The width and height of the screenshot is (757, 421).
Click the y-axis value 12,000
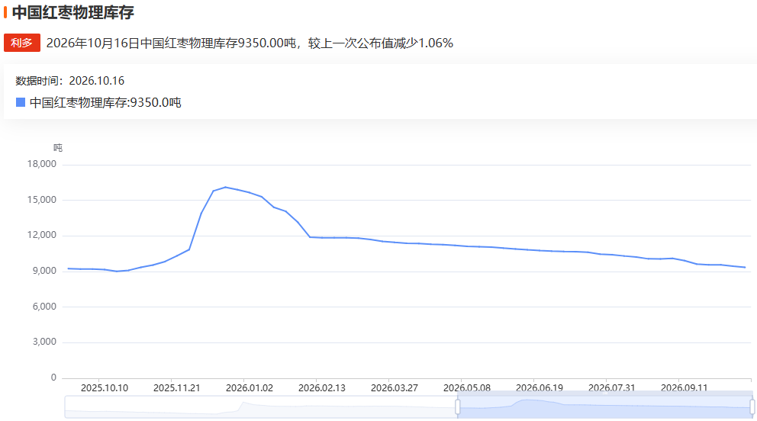point(41,235)
